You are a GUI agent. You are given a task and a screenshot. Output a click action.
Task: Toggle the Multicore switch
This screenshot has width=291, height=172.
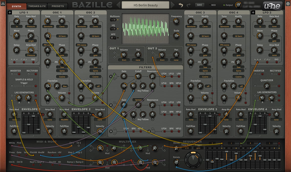[x=113, y=20]
